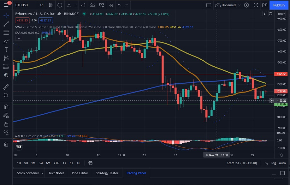Collapse the indicator legend with chevron
Viewport: 290px width, 185px height.
18,39
